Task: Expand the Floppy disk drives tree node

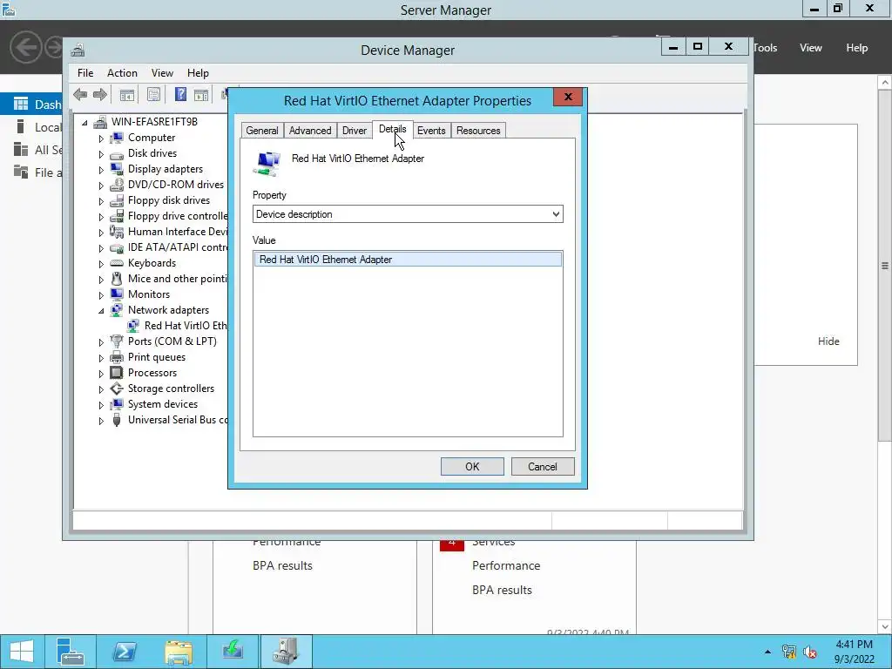Action: point(101,201)
